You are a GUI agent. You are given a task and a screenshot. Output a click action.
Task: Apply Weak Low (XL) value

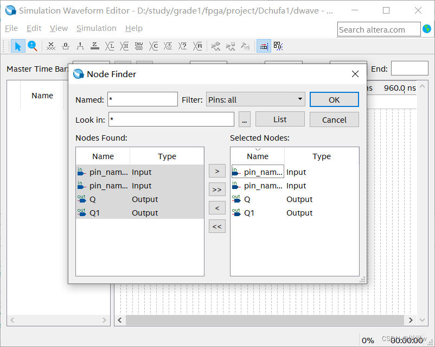coord(110,46)
